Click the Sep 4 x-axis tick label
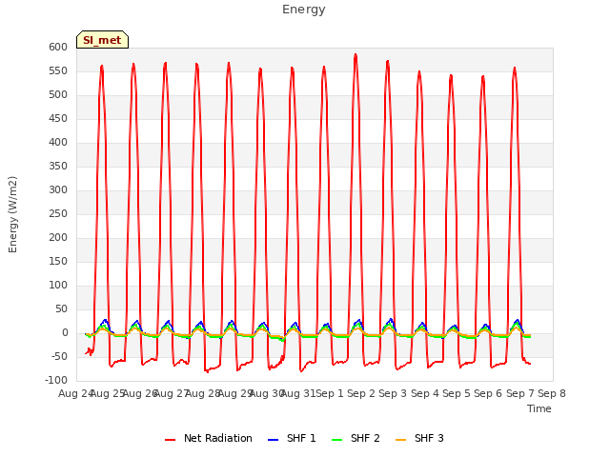 pyautogui.click(x=425, y=393)
